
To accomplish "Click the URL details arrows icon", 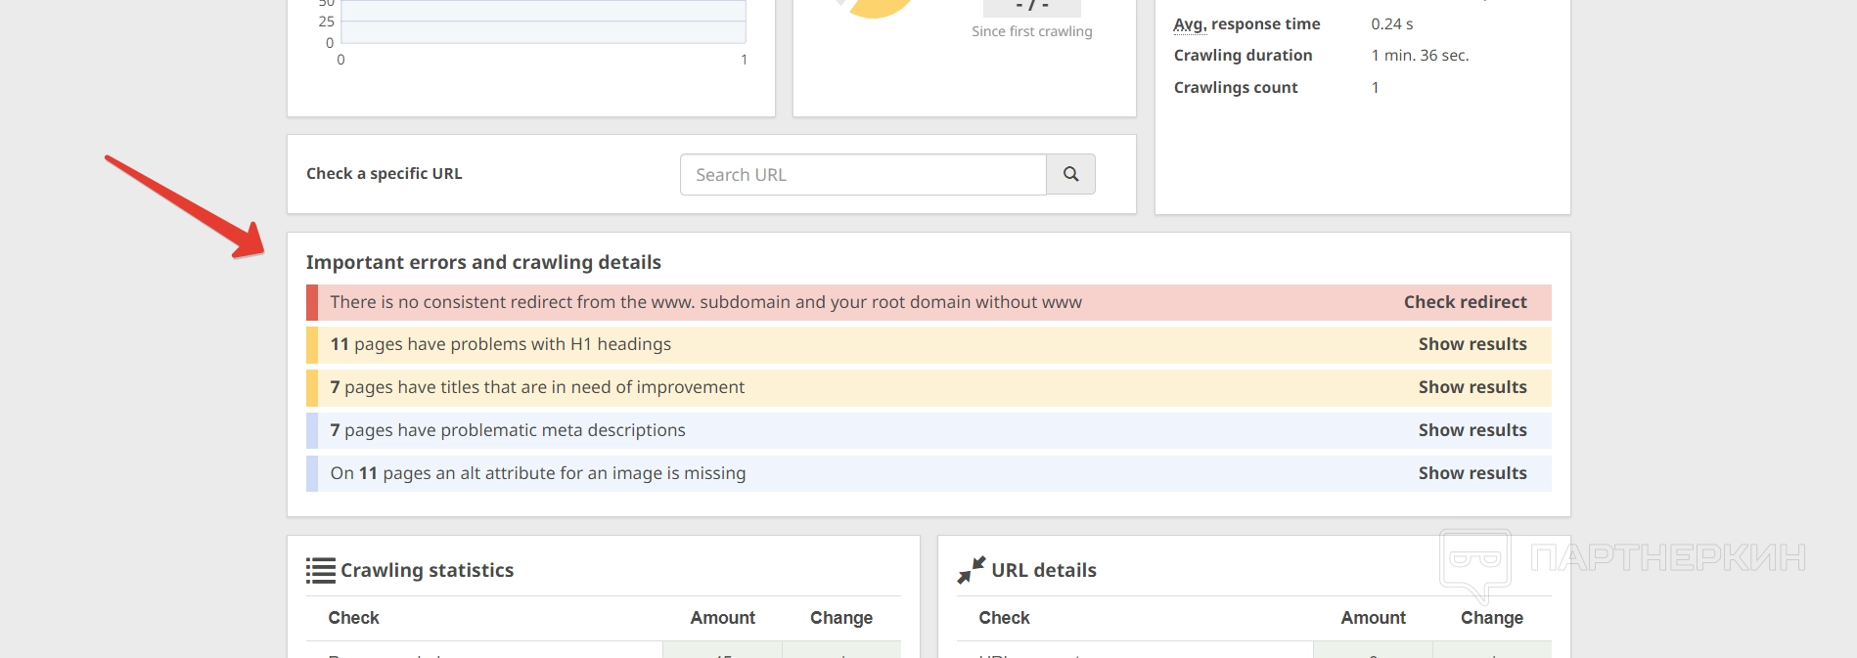I will (971, 569).
